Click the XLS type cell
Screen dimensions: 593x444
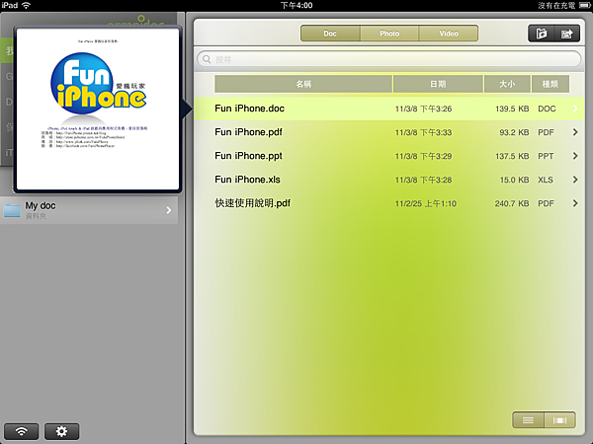(546, 180)
